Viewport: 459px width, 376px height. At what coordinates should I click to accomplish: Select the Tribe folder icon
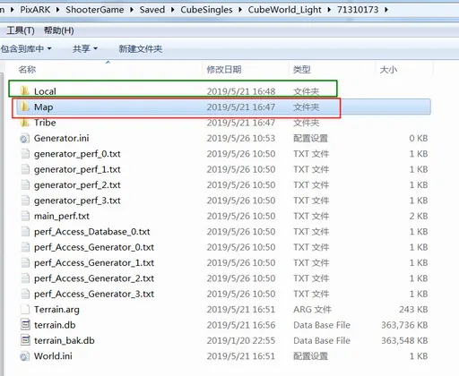pyautogui.click(x=25, y=122)
